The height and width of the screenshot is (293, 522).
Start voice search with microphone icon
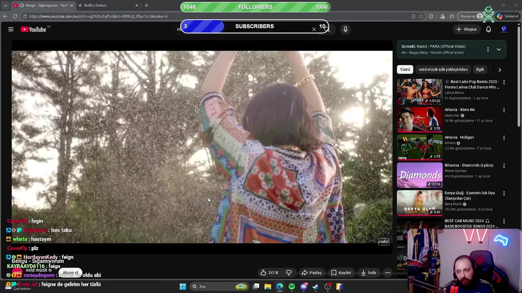tap(345, 29)
